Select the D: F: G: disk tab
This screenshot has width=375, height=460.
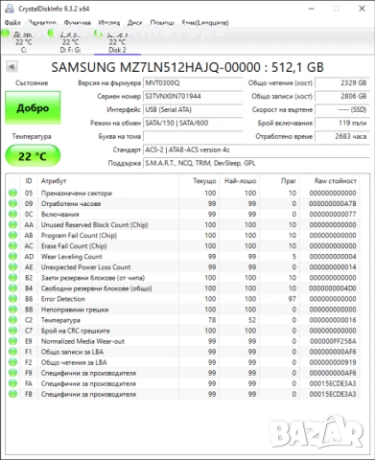(x=70, y=42)
